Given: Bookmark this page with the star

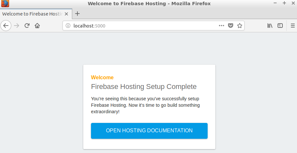Looking at the screenshot, I should click(x=240, y=26).
